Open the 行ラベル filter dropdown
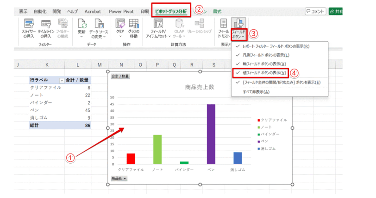Viewport: 376px width, 198px height. tap(62, 81)
